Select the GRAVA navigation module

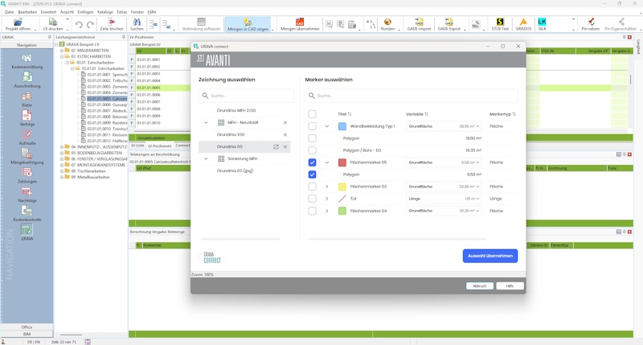pos(27,232)
